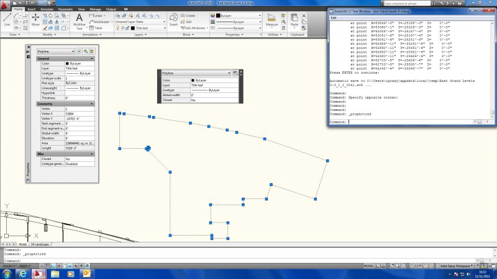
Task: Toggle the MODEL space button in status bar
Action: [368, 266]
